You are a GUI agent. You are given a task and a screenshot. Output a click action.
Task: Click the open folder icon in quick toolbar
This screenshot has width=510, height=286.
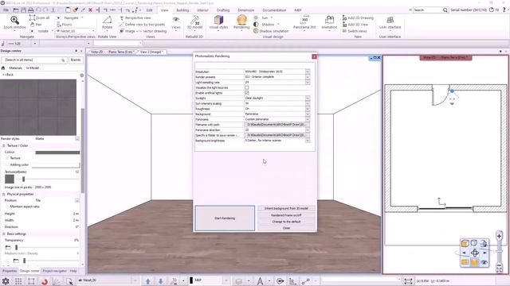tap(16, 10)
